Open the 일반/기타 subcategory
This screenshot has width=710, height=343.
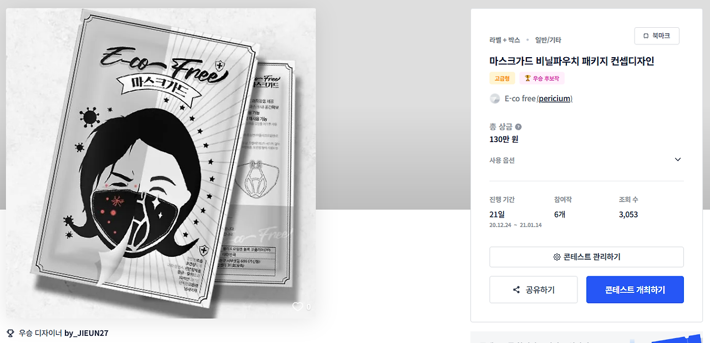click(x=548, y=40)
